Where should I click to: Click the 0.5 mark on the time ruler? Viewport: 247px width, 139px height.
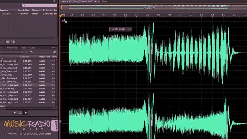pyautogui.click(x=115, y=15)
